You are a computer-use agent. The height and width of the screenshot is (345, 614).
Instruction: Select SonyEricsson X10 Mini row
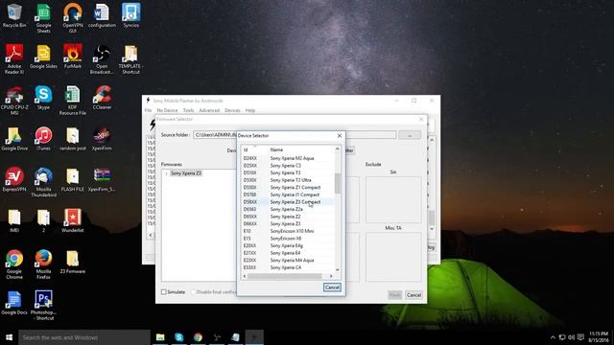click(288, 231)
